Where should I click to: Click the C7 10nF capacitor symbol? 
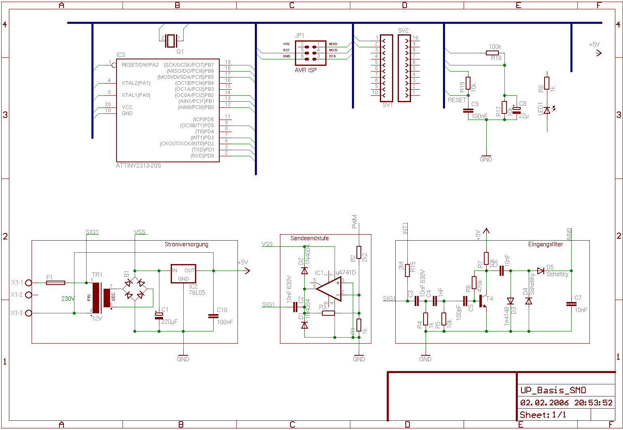click(571, 304)
